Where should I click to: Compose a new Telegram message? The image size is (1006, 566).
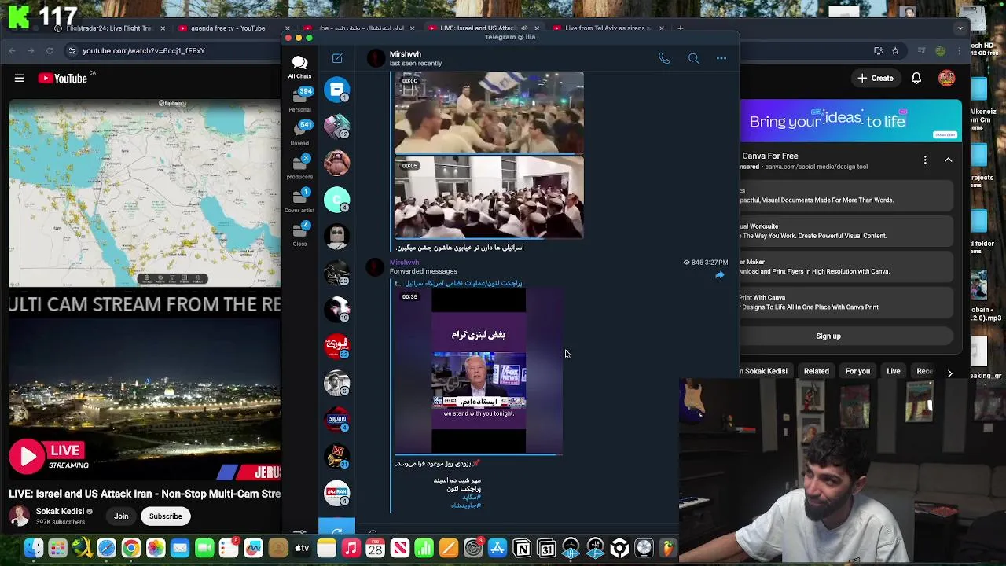(x=337, y=58)
